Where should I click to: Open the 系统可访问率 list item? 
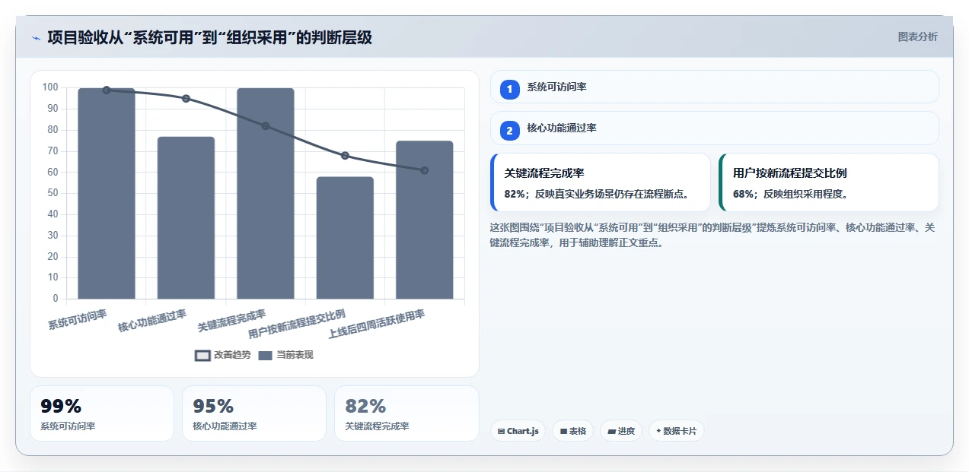point(714,87)
